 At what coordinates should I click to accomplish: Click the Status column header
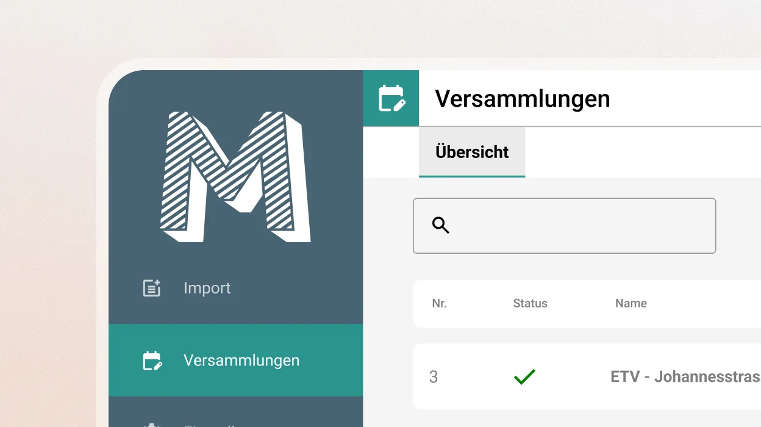click(x=530, y=303)
